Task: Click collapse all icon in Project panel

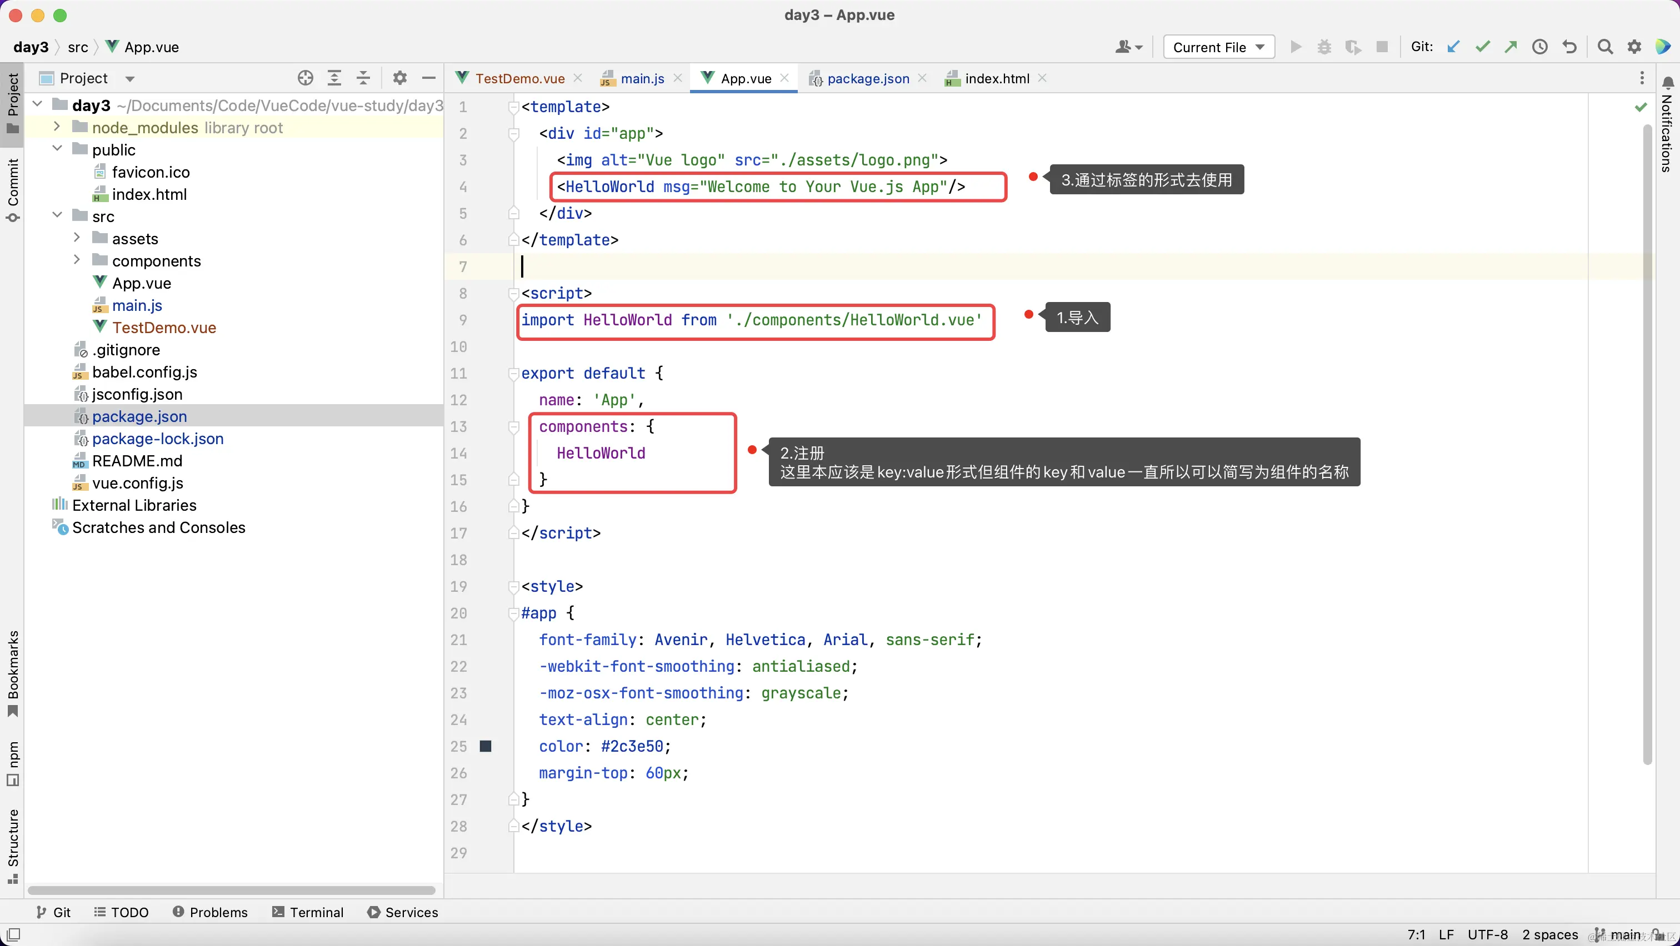Action: 363,78
